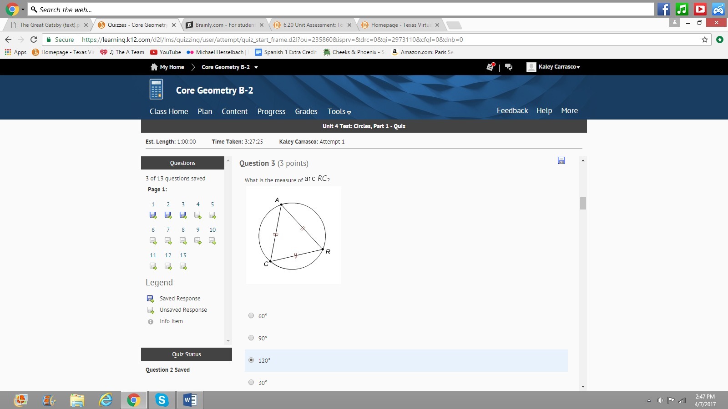
Task: Open the Content menu item
Action: click(235, 111)
